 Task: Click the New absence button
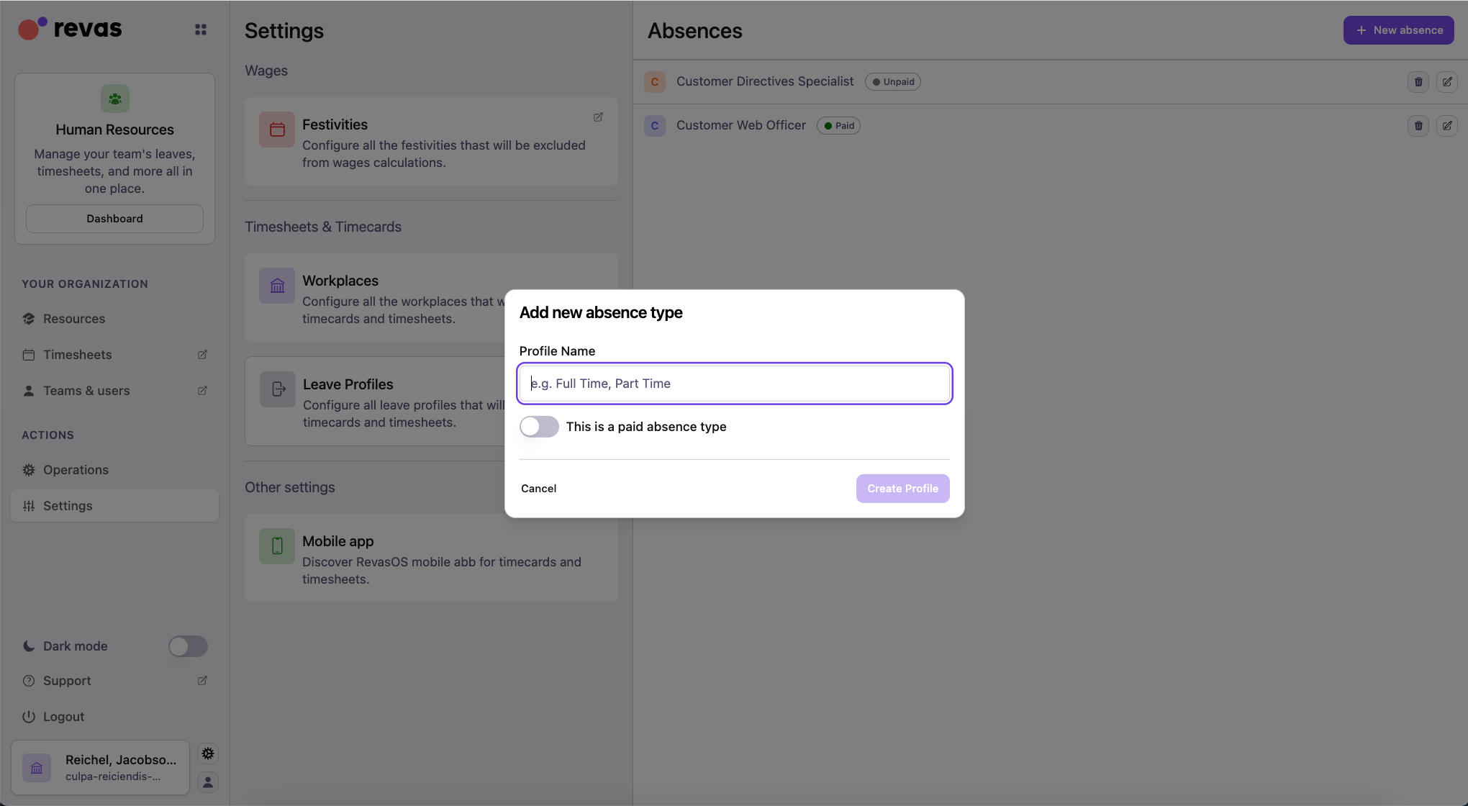(x=1398, y=30)
